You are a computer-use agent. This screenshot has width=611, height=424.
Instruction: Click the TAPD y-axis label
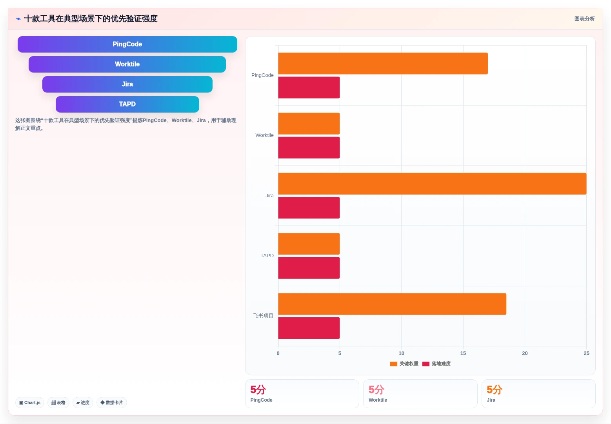click(x=267, y=256)
